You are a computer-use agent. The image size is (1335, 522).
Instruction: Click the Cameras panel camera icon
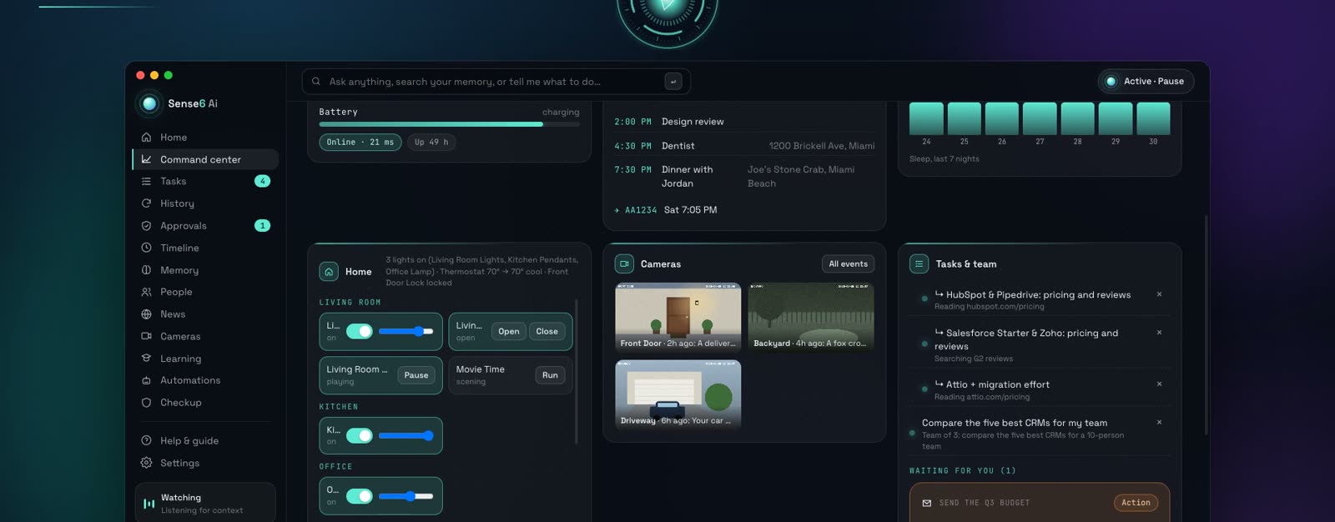[x=624, y=264]
